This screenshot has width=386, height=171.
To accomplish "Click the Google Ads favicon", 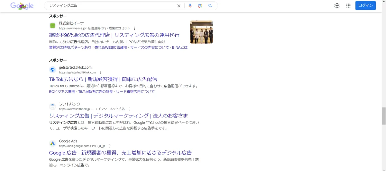I will tap(52, 143).
